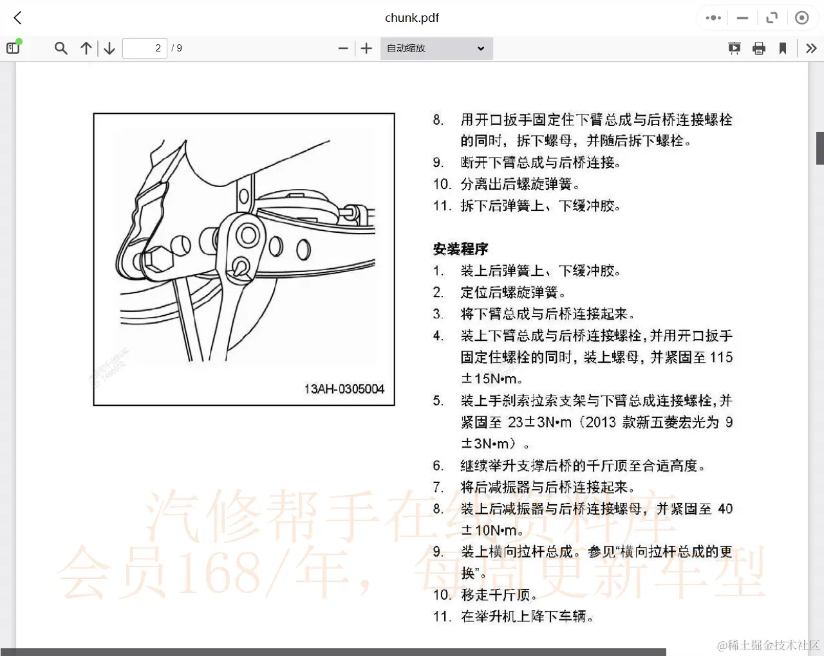Screen dimensions: 824x656
Task: Select a different scale than 自动缩放
Action: click(436, 48)
